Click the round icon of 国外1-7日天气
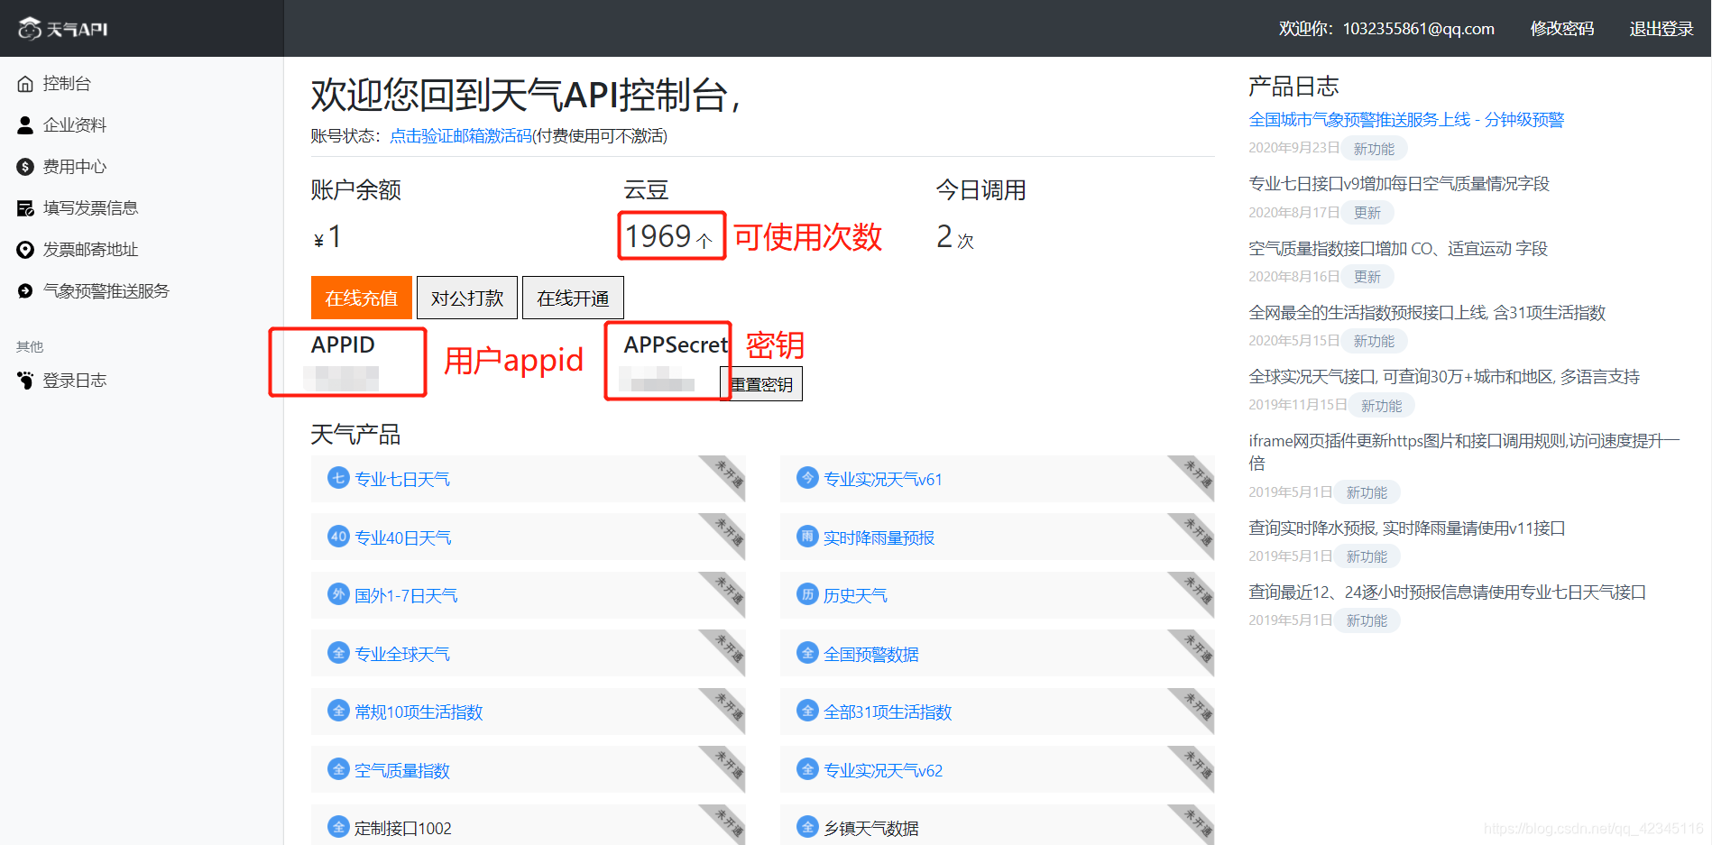The width and height of the screenshot is (1712, 845). pyautogui.click(x=338, y=594)
